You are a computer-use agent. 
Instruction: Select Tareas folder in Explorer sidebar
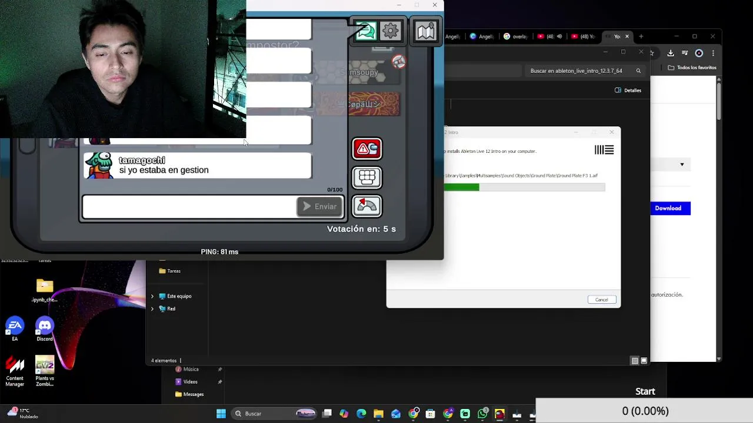tap(170, 271)
